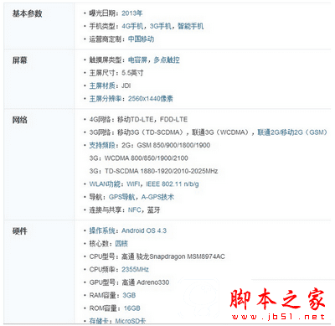The width and height of the screenshot is (335, 326).
Task: Click the 主屏分辨率 label link
Action: coord(106,99)
